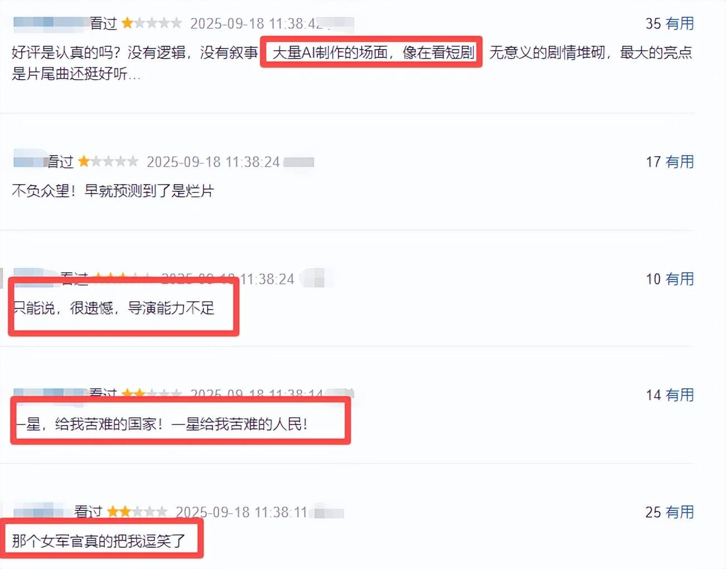
Task: Open blurred username of first reviewer
Action: (51, 22)
